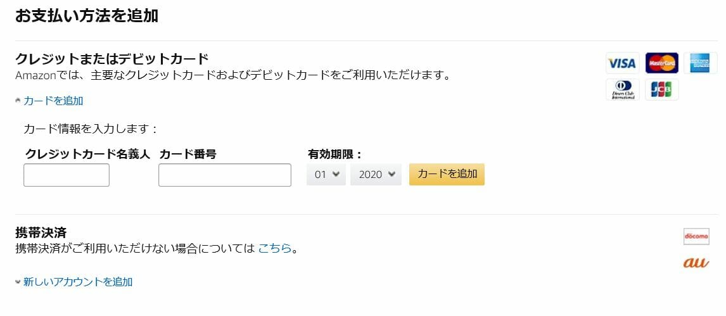The width and height of the screenshot is (726, 316).
Task: Click the Diners Club International logo
Action: (621, 90)
